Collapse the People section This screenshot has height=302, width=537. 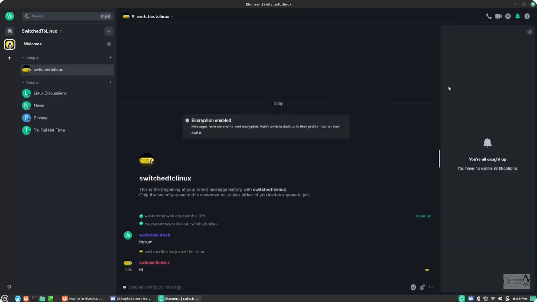tap(30, 58)
